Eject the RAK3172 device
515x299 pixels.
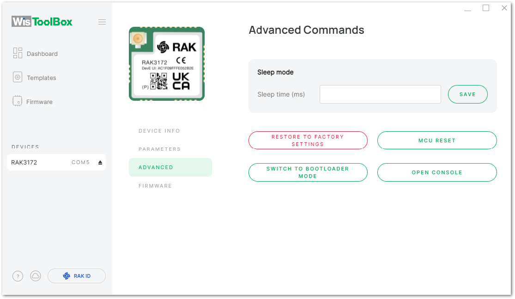pyautogui.click(x=100, y=162)
